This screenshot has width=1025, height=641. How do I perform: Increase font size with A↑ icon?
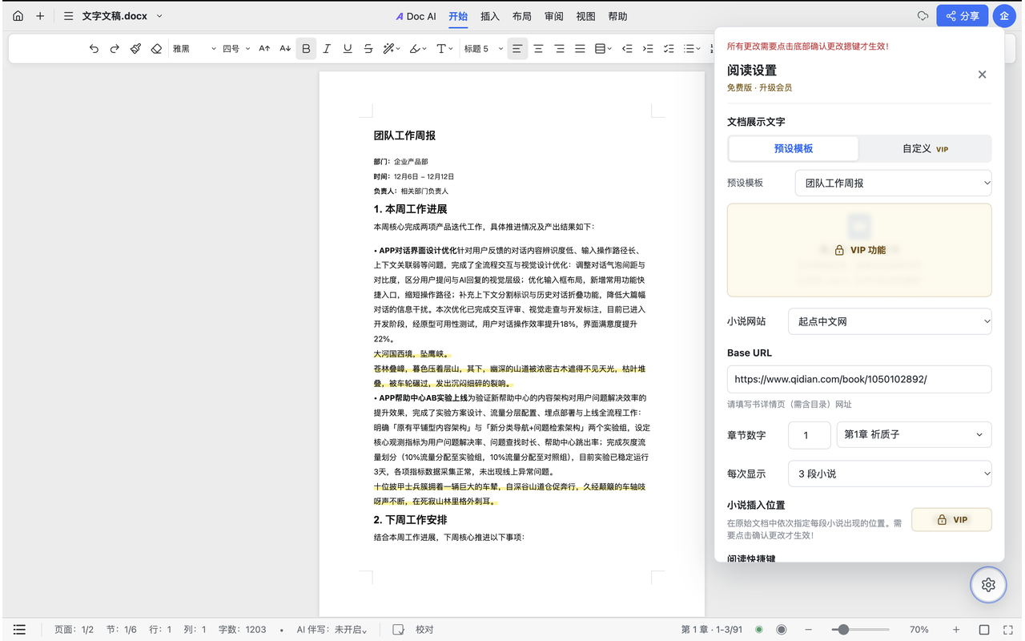[x=265, y=49]
